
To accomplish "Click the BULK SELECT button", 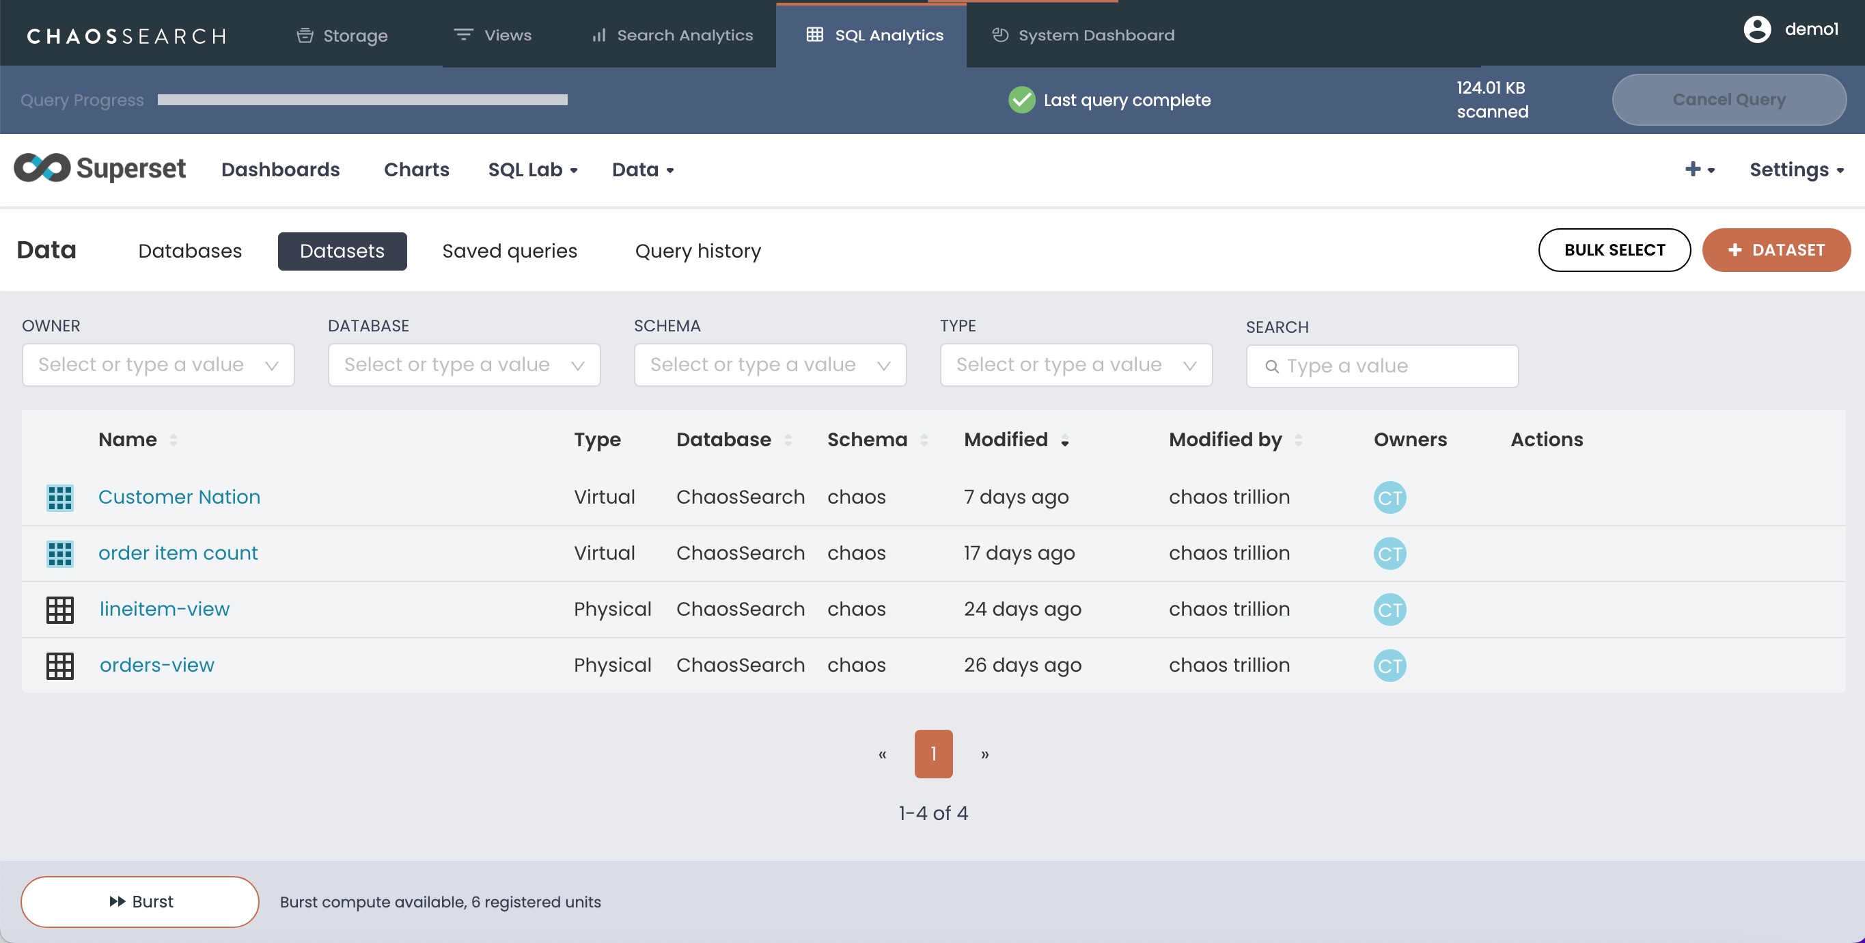I will (1614, 250).
